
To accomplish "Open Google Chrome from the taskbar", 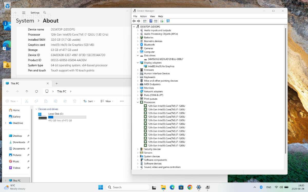I will 190,187.
